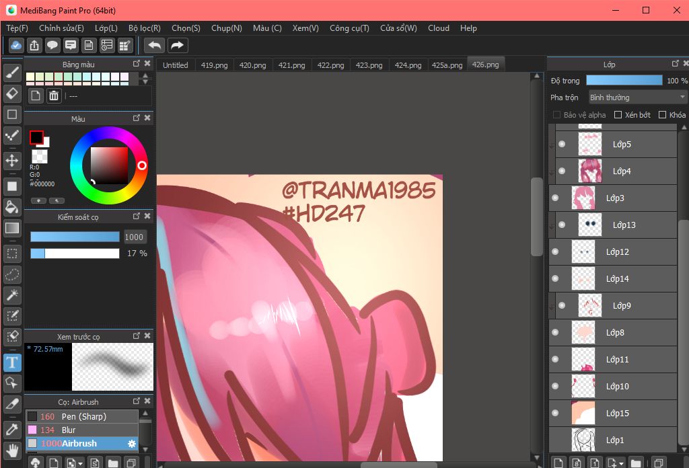Viewport: 689px width, 468px height.
Task: Click the canvas vertical scrollbar
Action: point(536,217)
